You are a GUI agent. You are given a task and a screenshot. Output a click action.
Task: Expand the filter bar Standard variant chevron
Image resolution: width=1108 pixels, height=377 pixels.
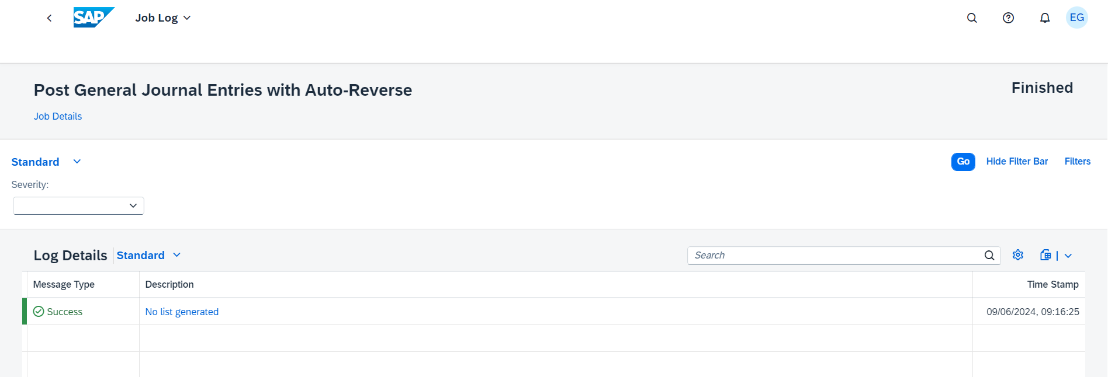[77, 162]
